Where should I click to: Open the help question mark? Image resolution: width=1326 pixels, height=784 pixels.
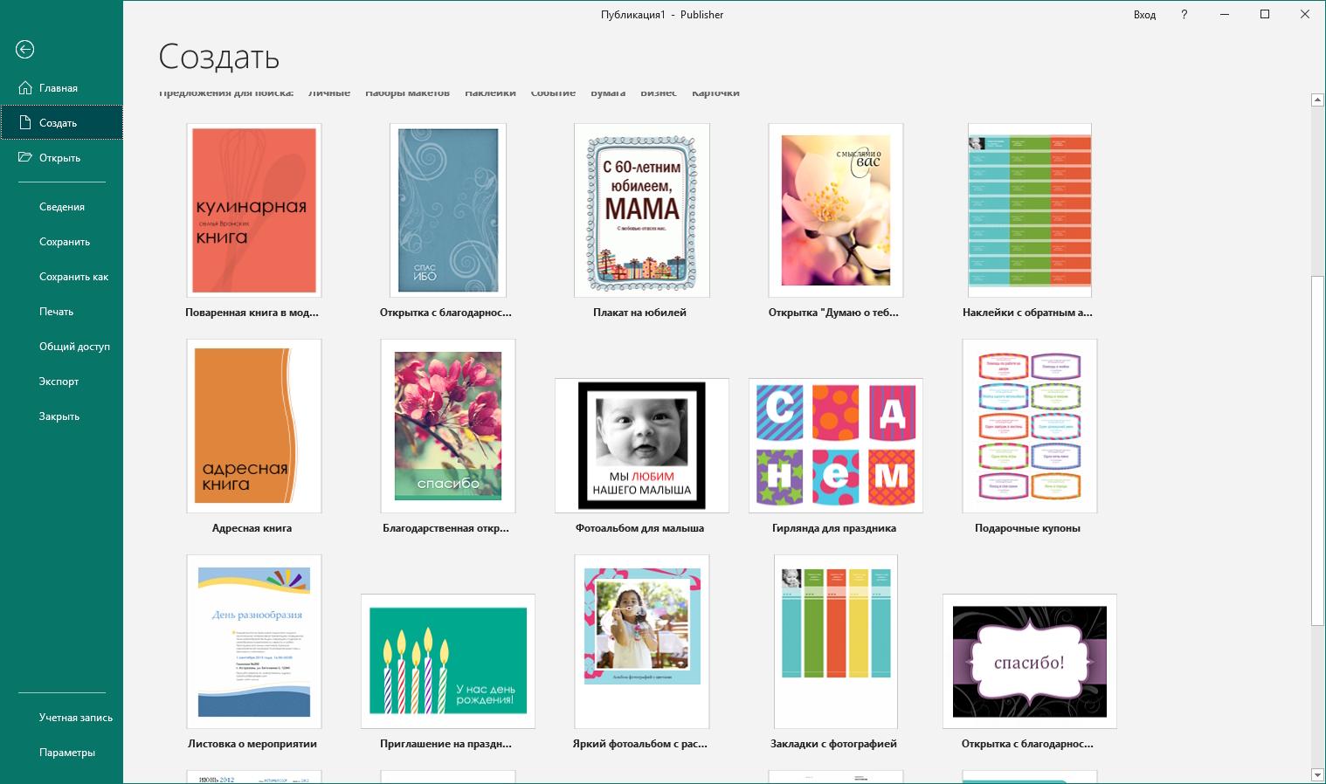1184,15
